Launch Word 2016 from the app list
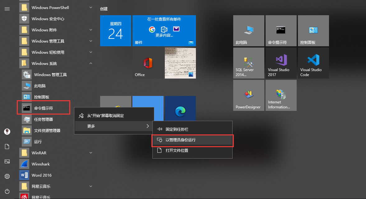 click(x=56, y=175)
